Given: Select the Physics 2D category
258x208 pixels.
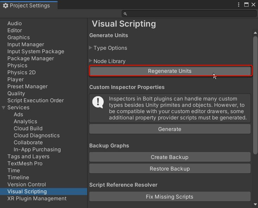Looking at the screenshot, I should click(21, 72).
